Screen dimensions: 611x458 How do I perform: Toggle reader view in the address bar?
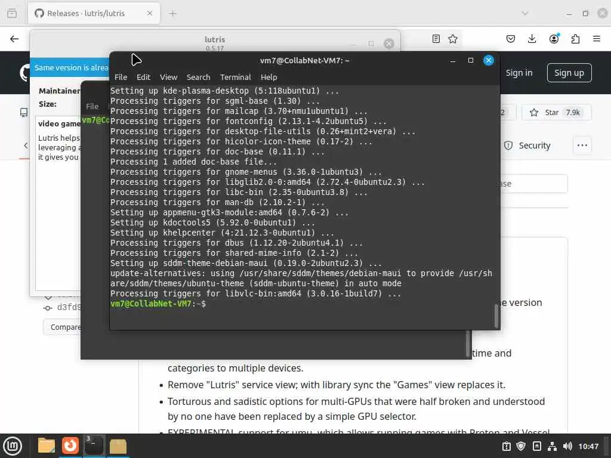point(436,39)
